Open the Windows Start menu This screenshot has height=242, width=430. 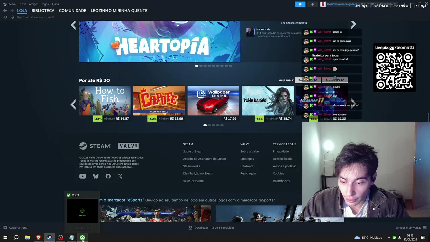pyautogui.click(x=5, y=238)
